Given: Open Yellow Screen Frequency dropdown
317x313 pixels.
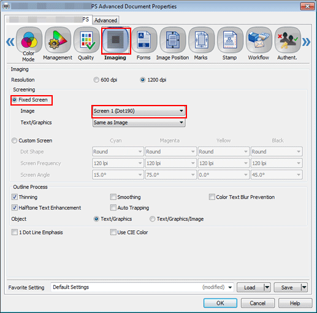Looking at the screenshot, I should [x=224, y=163].
